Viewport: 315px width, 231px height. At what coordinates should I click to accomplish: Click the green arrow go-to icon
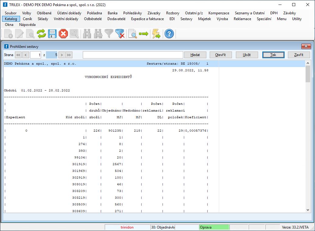pyautogui.click(x=144, y=34)
